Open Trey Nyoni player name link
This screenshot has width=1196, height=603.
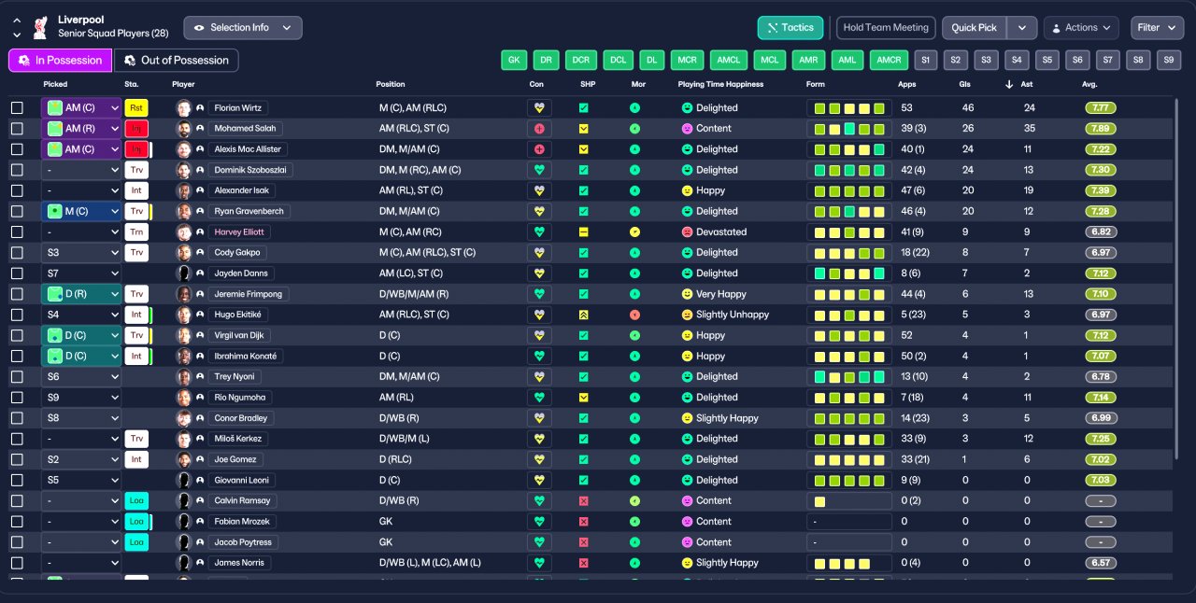(235, 376)
